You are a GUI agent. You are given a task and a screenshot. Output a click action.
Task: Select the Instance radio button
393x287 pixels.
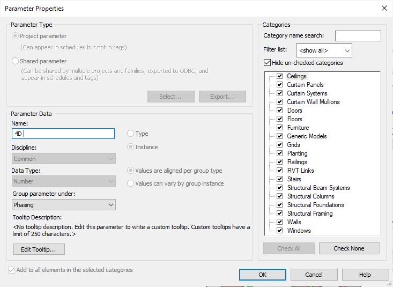point(130,147)
